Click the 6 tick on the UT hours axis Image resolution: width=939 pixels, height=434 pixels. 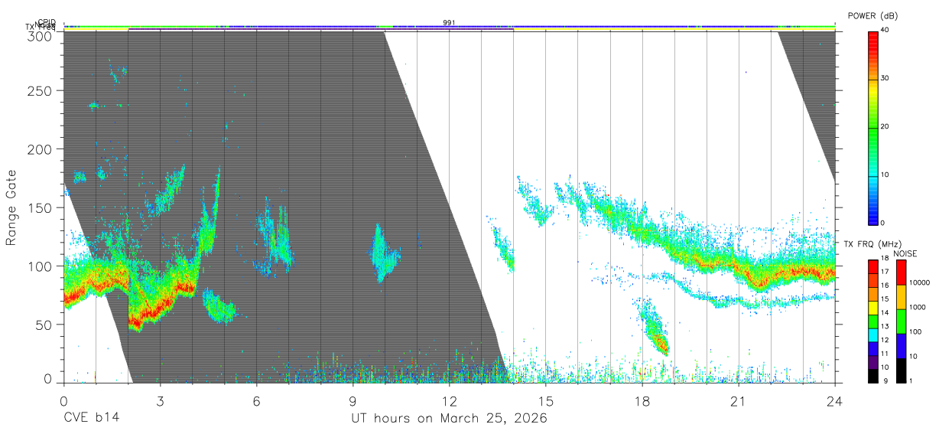(256, 401)
